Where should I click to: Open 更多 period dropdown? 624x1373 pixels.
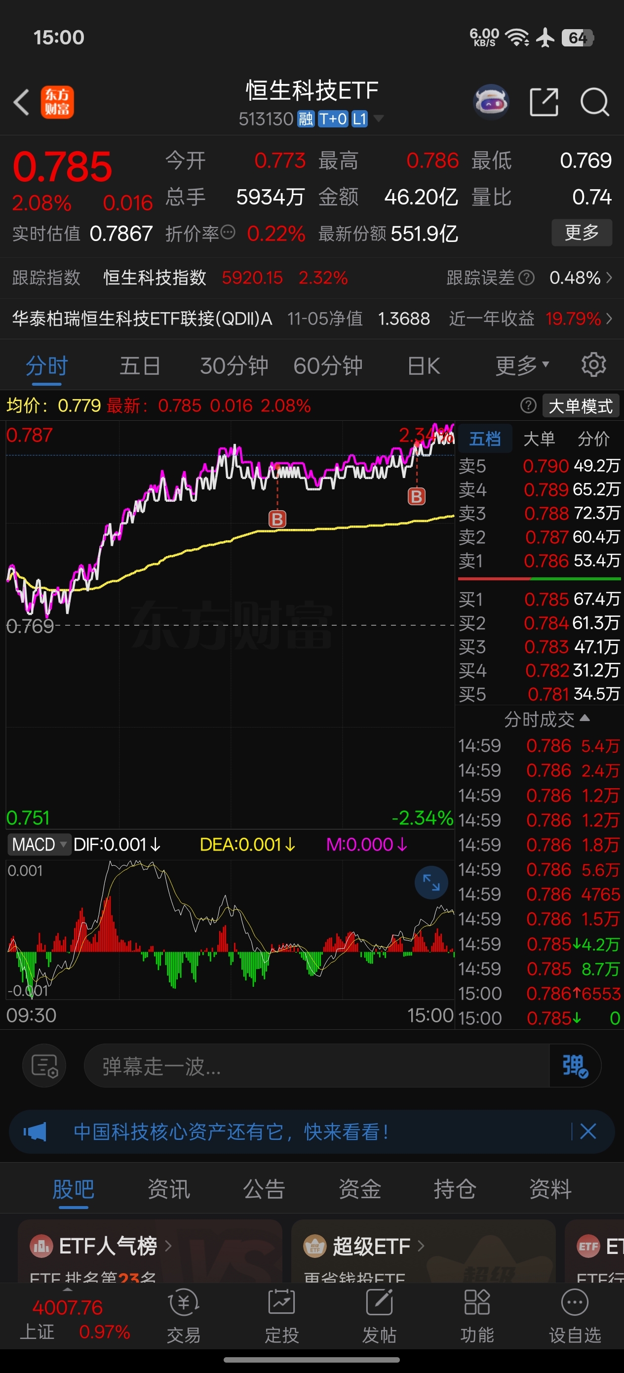522,365
